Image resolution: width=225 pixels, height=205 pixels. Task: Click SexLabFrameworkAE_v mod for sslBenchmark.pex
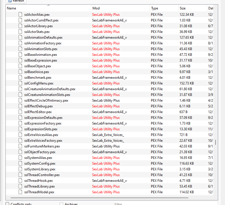(x=109, y=78)
